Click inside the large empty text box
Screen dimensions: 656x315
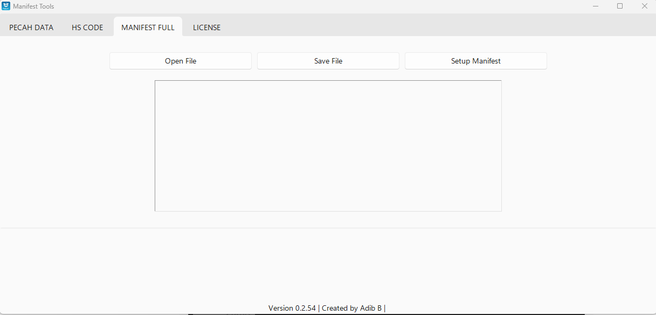(328, 145)
